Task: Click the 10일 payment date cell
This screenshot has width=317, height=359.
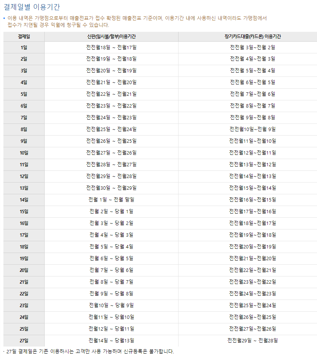Action: point(24,153)
